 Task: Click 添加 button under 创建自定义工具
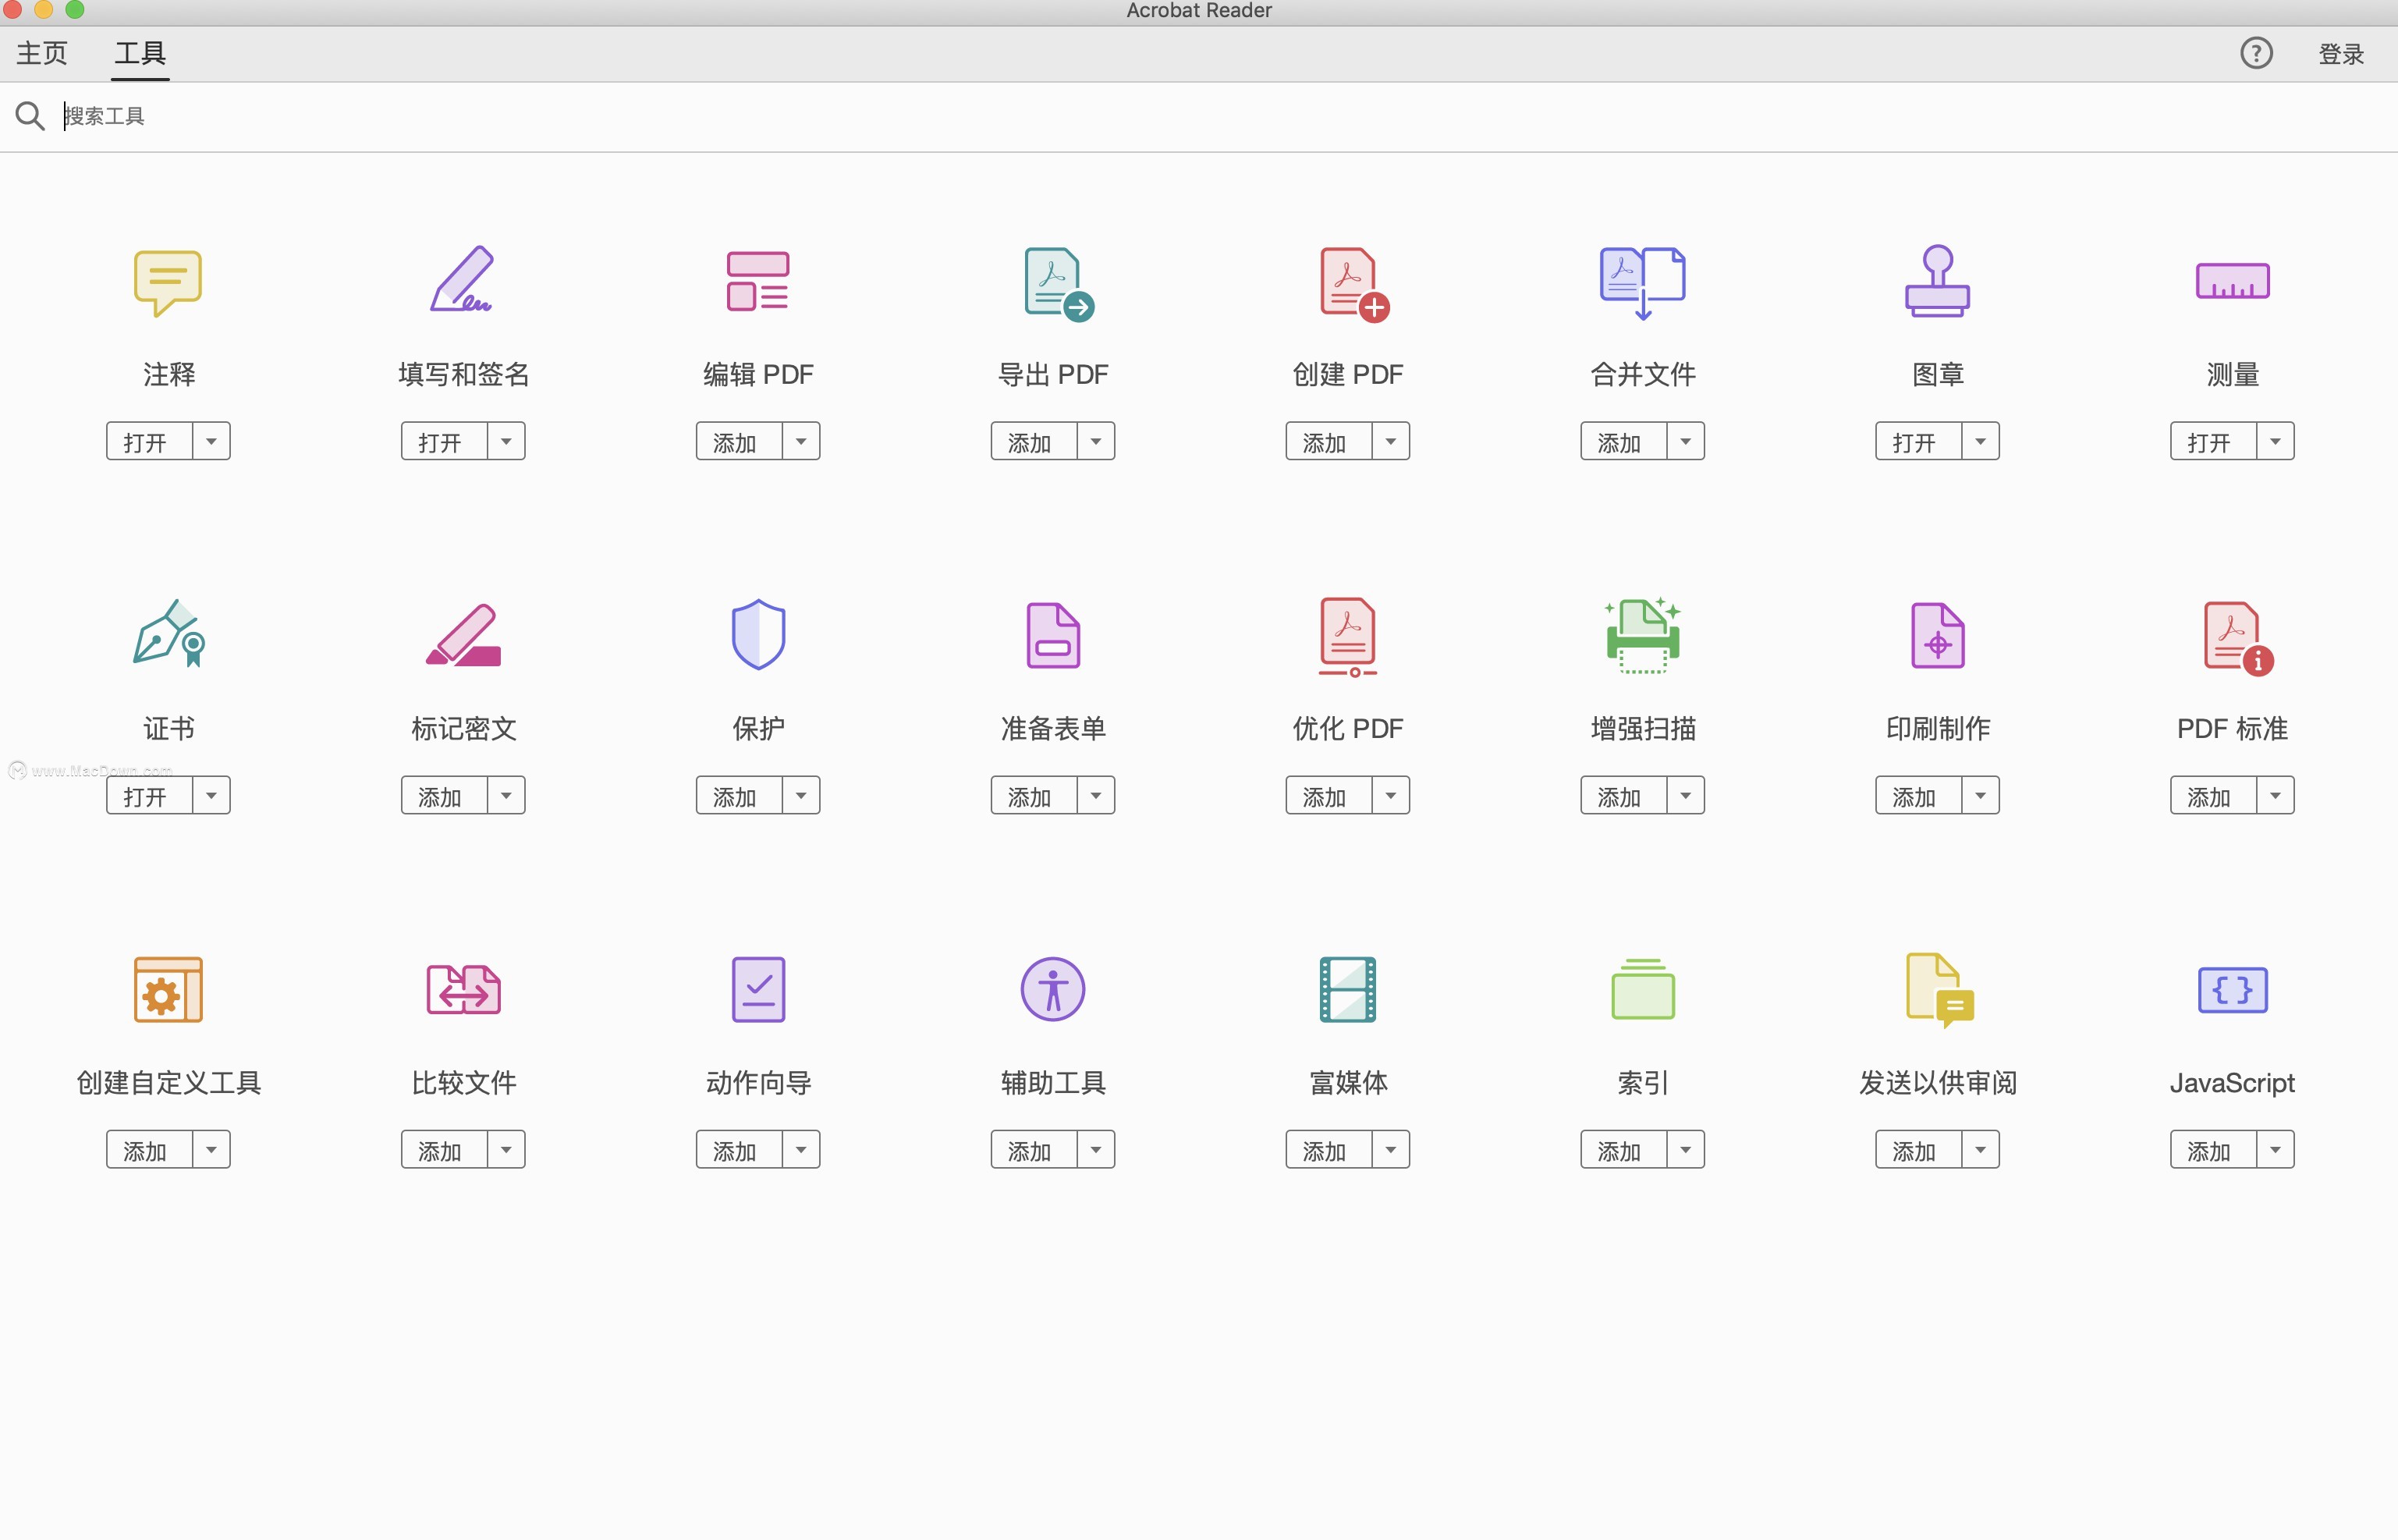[x=149, y=1149]
